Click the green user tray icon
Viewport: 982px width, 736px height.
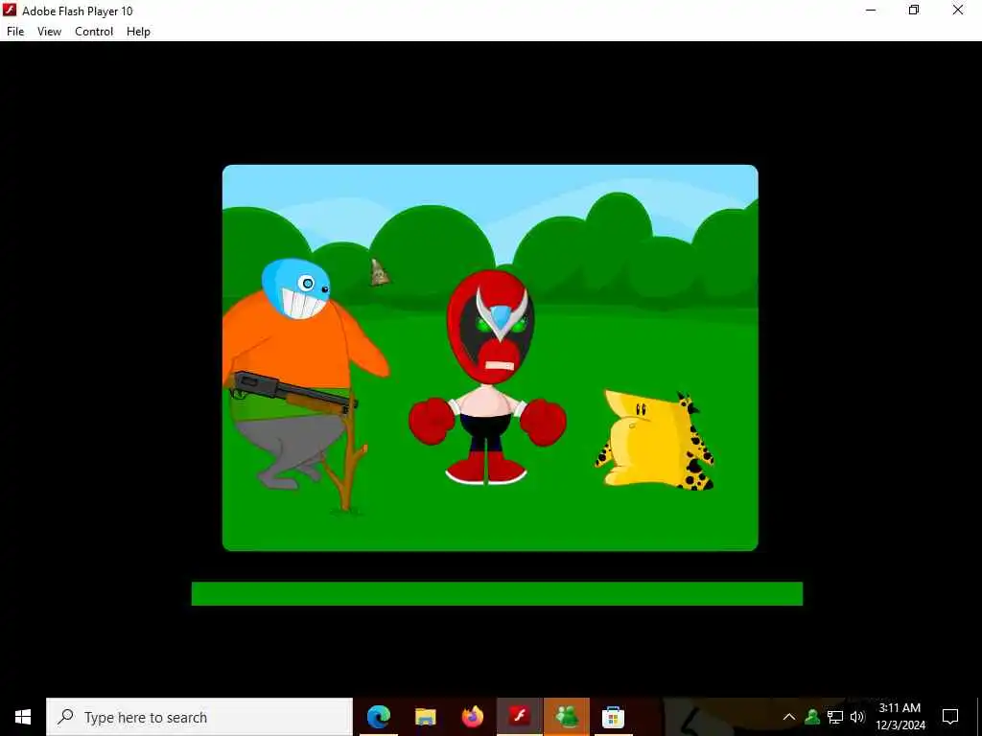tap(812, 717)
